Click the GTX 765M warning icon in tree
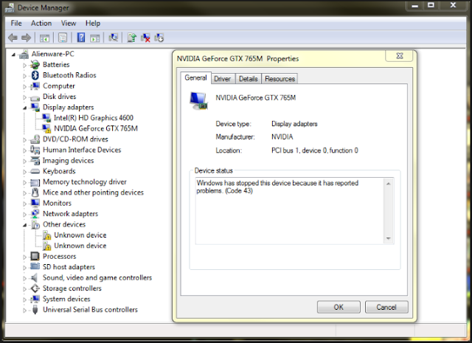This screenshot has height=343, width=472. [46, 128]
